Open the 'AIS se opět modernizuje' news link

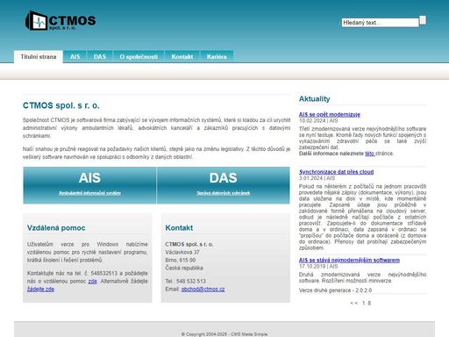click(330, 114)
